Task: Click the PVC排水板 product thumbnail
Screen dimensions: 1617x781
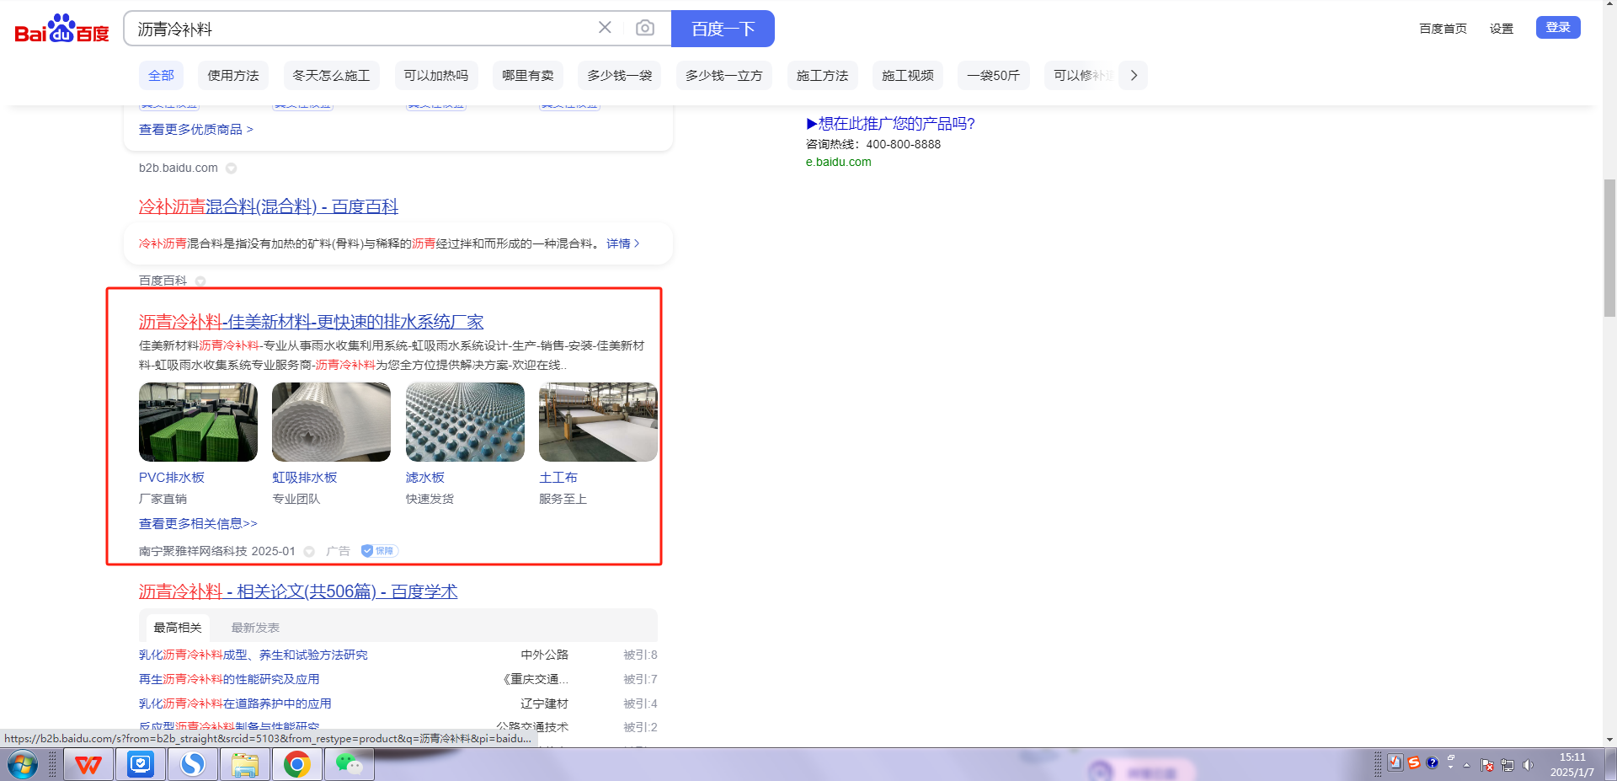Action: [198, 422]
